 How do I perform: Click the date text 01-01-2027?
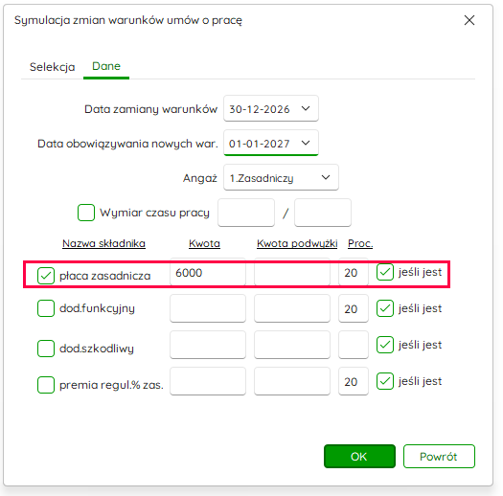point(260,144)
